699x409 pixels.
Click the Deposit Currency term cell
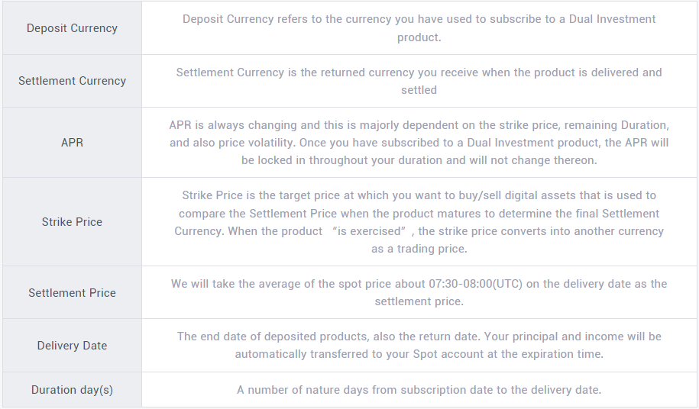coord(72,28)
